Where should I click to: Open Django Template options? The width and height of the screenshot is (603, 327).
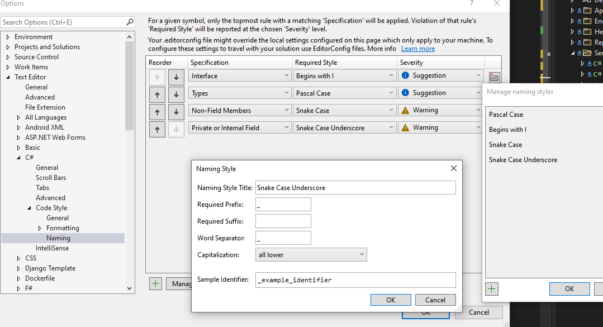click(50, 268)
